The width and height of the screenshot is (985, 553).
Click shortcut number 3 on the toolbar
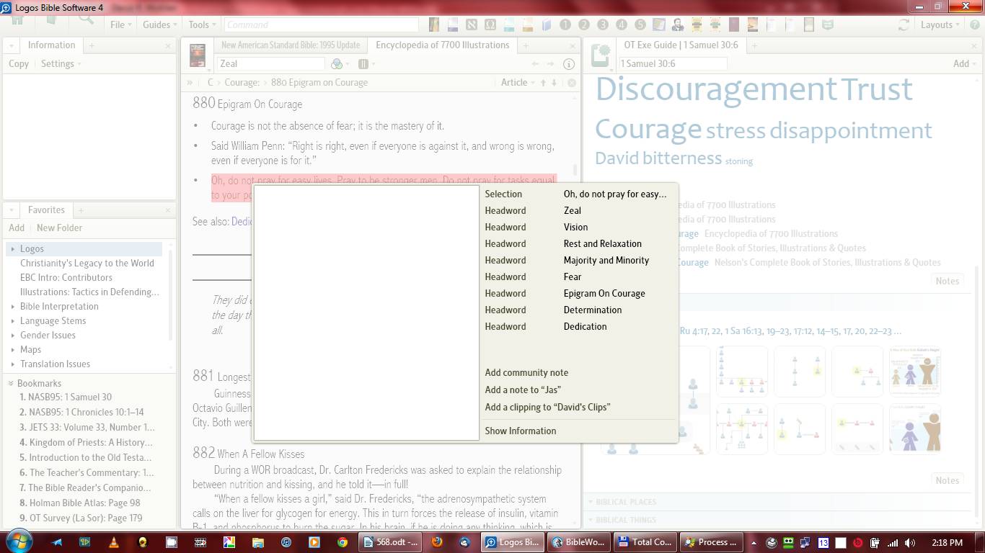coord(603,24)
